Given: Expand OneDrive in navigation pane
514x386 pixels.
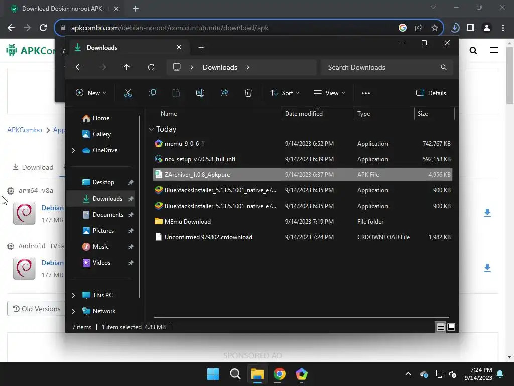Looking at the screenshot, I should coord(73,150).
